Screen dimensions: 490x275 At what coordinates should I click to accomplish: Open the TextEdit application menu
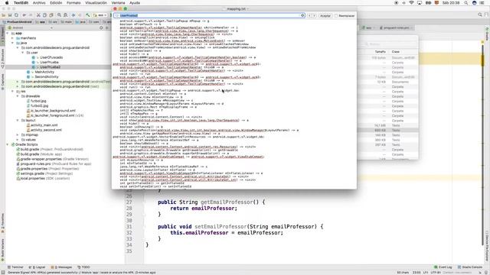(x=21, y=3)
